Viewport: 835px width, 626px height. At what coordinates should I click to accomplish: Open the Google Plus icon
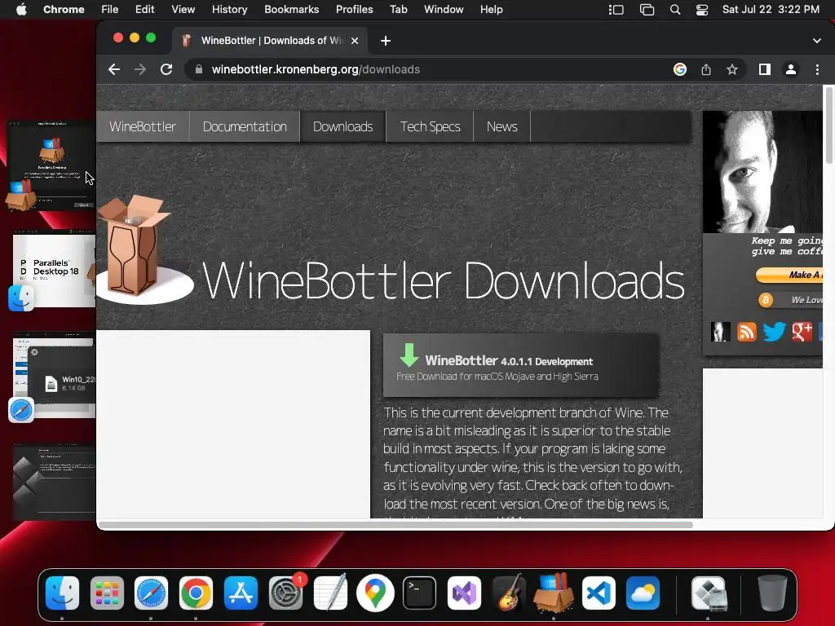click(802, 332)
